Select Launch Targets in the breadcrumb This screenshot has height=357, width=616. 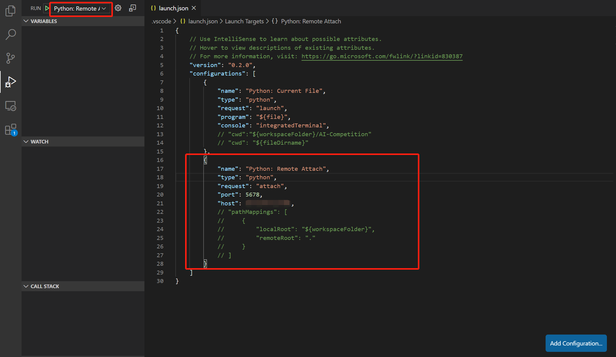click(x=244, y=21)
